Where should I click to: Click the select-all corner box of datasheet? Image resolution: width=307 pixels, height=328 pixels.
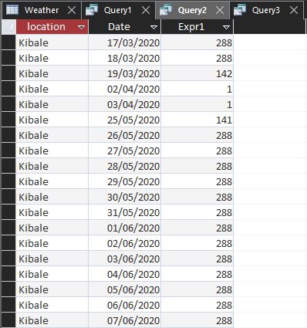tap(8, 27)
